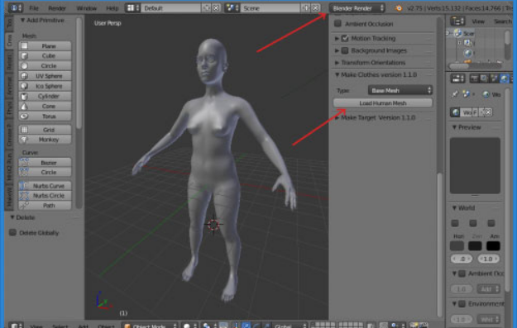Viewport: 517px width, 328px height.
Task: Add a Plane mesh primitive
Action: click(x=45, y=46)
